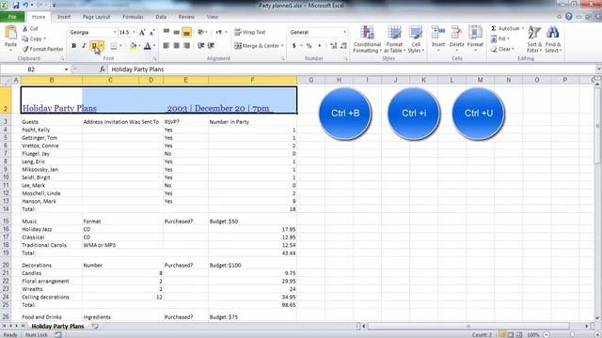Click the Ctrl +i blue circle

click(x=414, y=114)
